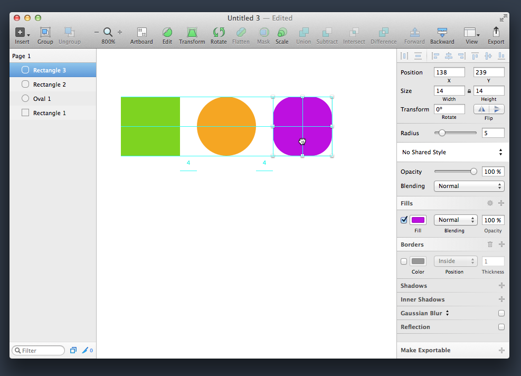The width and height of the screenshot is (521, 376).
Task: Open the Blending mode dropdown
Action: point(469,186)
